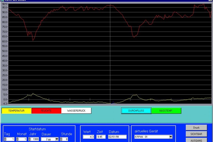Viewport: 213px width, 142px height.
Task: Click the Tag stepper arrows
Action: click(x=5, y=139)
